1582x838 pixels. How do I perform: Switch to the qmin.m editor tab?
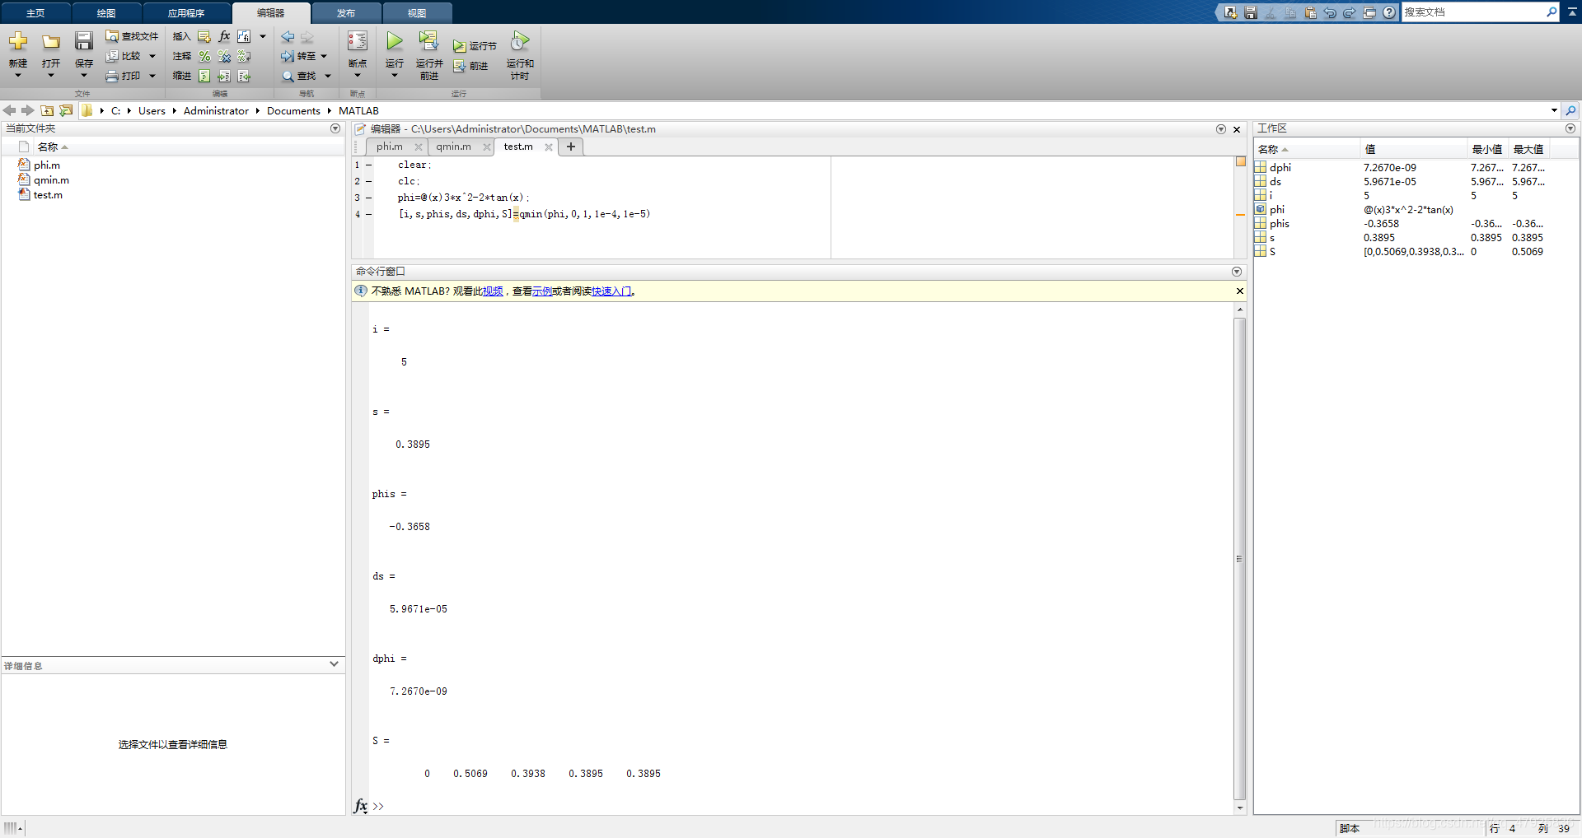click(x=454, y=147)
